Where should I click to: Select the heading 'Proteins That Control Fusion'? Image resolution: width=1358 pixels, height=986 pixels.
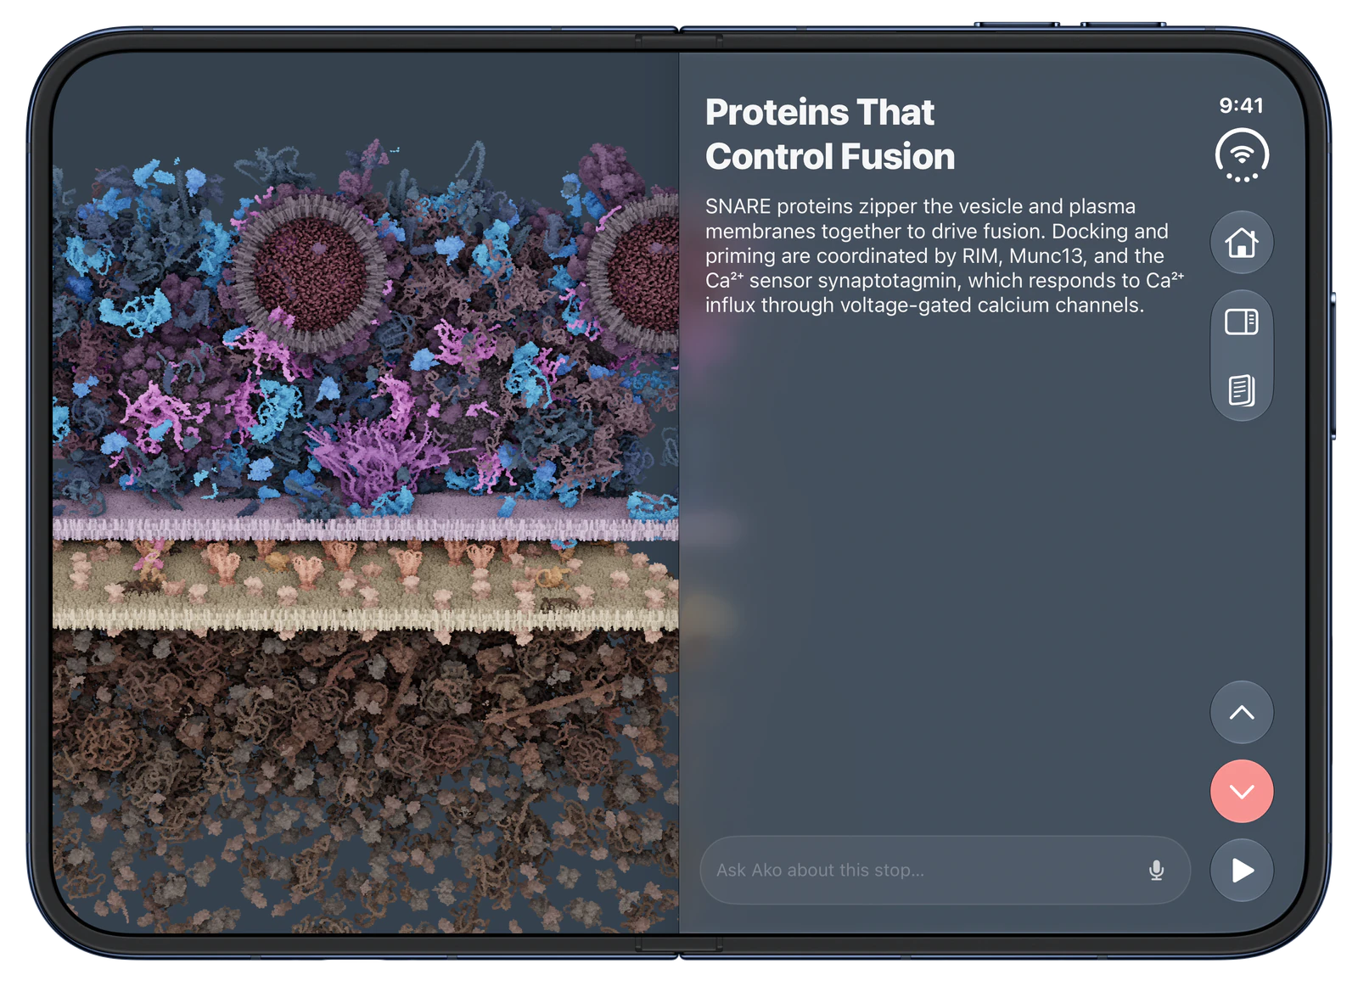(829, 134)
